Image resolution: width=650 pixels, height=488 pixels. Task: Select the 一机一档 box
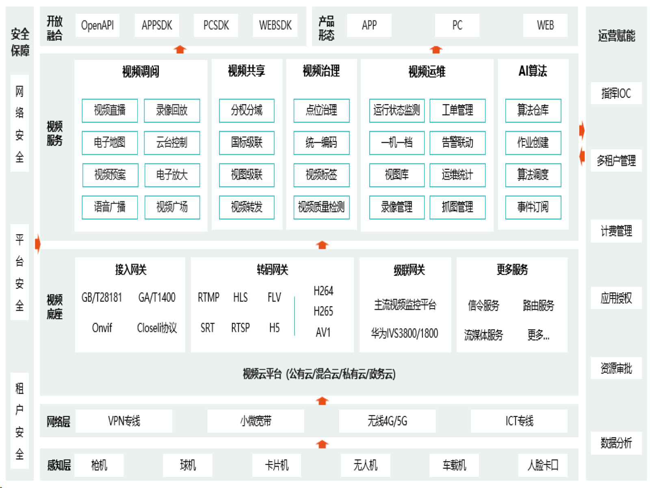[x=397, y=143]
